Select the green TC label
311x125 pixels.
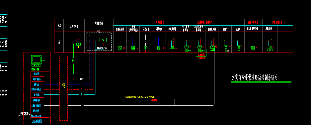click(x=73, y=60)
